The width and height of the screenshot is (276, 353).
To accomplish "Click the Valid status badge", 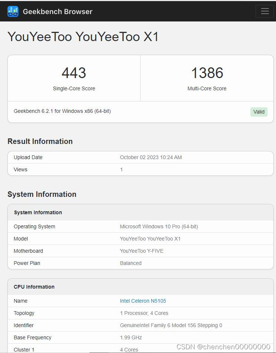I will pyautogui.click(x=259, y=112).
